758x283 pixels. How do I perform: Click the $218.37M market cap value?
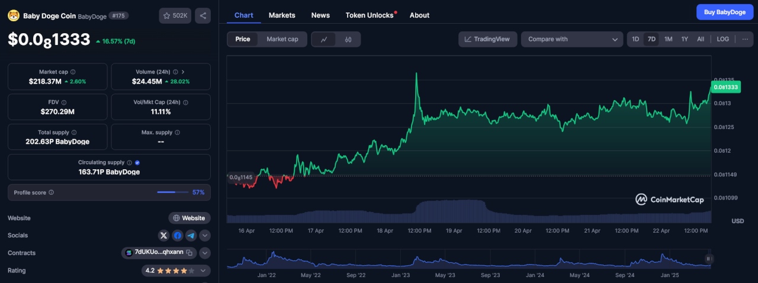point(45,81)
